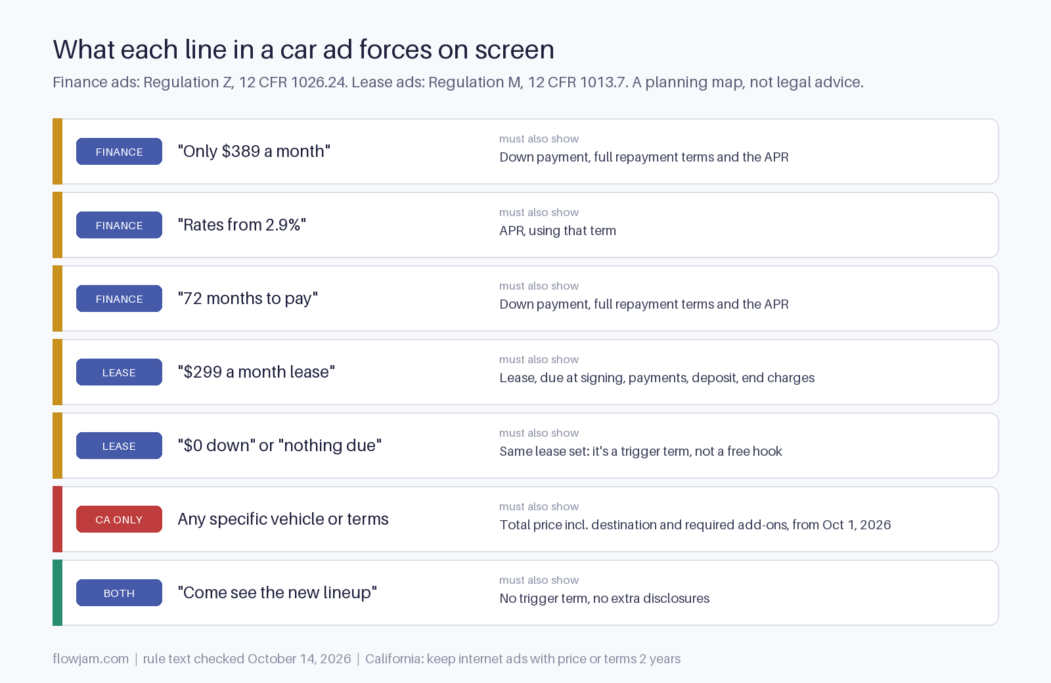
Task: Click "APR, using that term"
Action: (558, 231)
